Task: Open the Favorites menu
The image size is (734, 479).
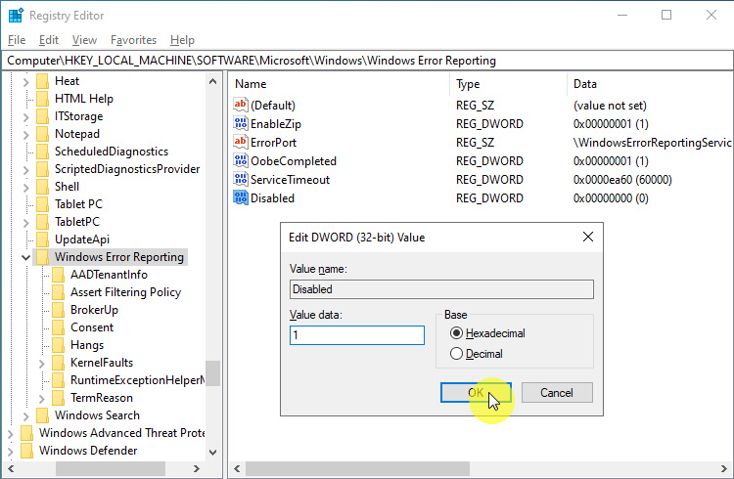Action: [133, 40]
